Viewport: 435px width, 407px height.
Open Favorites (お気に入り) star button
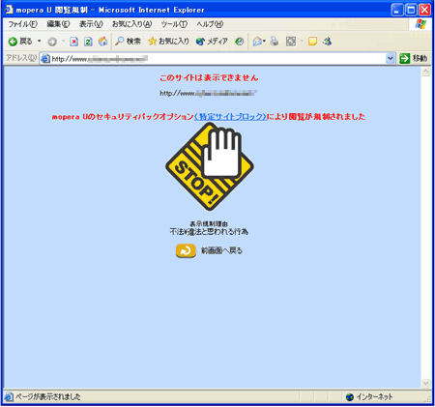(x=168, y=42)
